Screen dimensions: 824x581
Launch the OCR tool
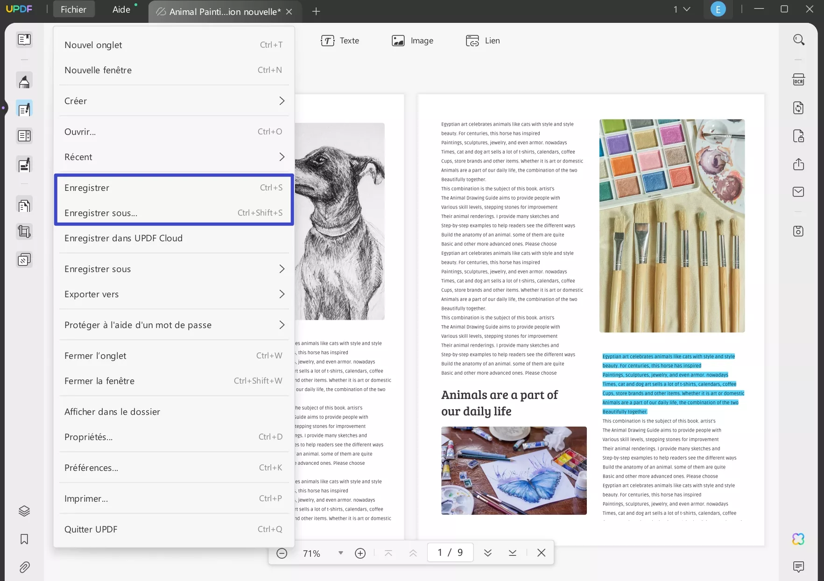point(798,79)
